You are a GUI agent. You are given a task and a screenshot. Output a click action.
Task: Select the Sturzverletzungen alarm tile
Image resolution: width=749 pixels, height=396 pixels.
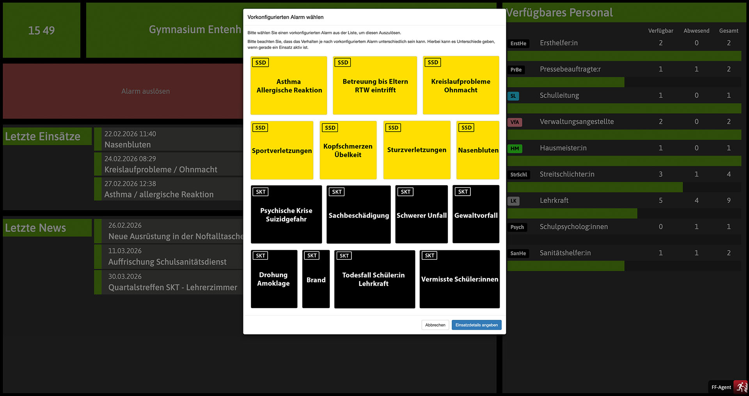tap(417, 150)
